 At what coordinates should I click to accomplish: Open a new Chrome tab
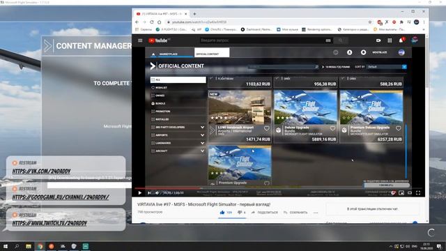pyautogui.click(x=194, y=14)
